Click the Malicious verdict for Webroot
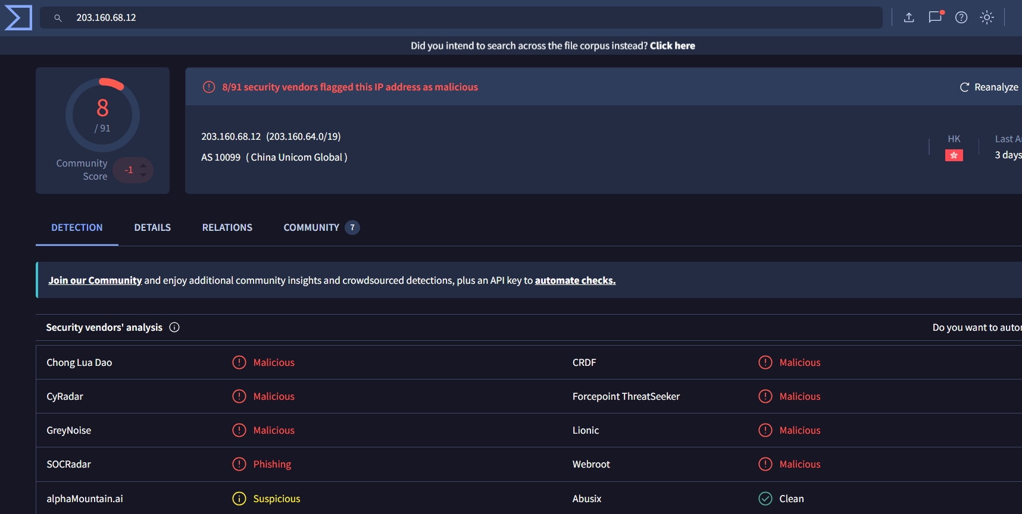Viewport: 1022px width, 514px height. point(800,464)
